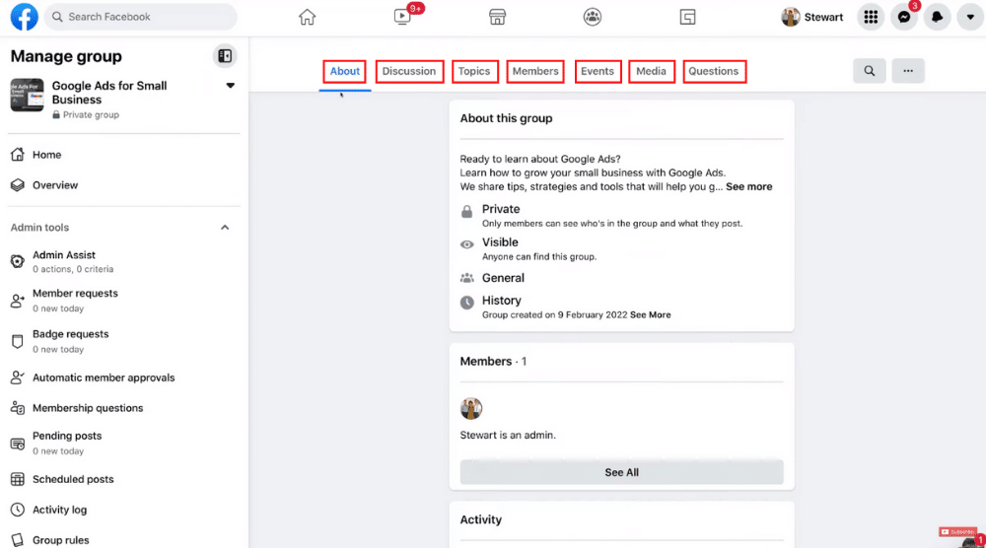Click the Membership questions icon
Screen dimensions: 986x548
pos(18,408)
